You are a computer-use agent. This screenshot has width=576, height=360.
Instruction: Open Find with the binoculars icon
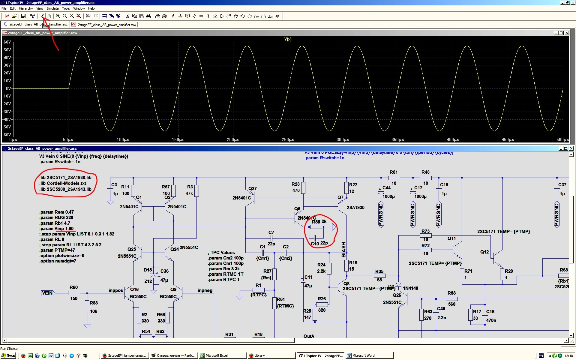click(x=148, y=16)
